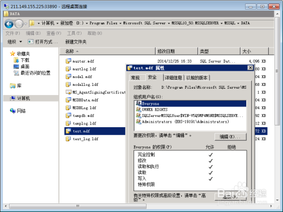Viewport: 283px width, 212px height.
Task: Click the 完全控制 permission row
Action: [x=190, y=155]
